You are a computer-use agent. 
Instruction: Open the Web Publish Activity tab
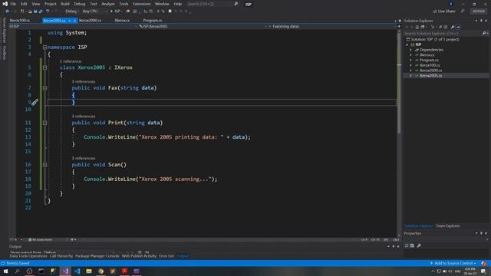coord(139,256)
